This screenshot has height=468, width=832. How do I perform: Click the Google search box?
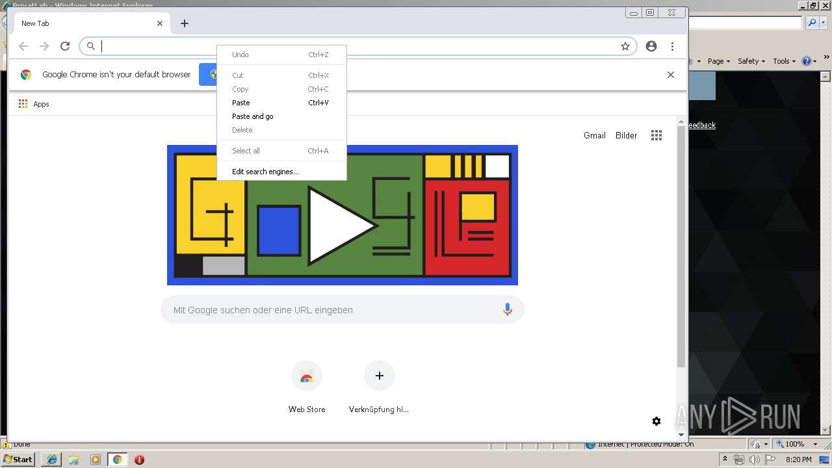pos(343,310)
